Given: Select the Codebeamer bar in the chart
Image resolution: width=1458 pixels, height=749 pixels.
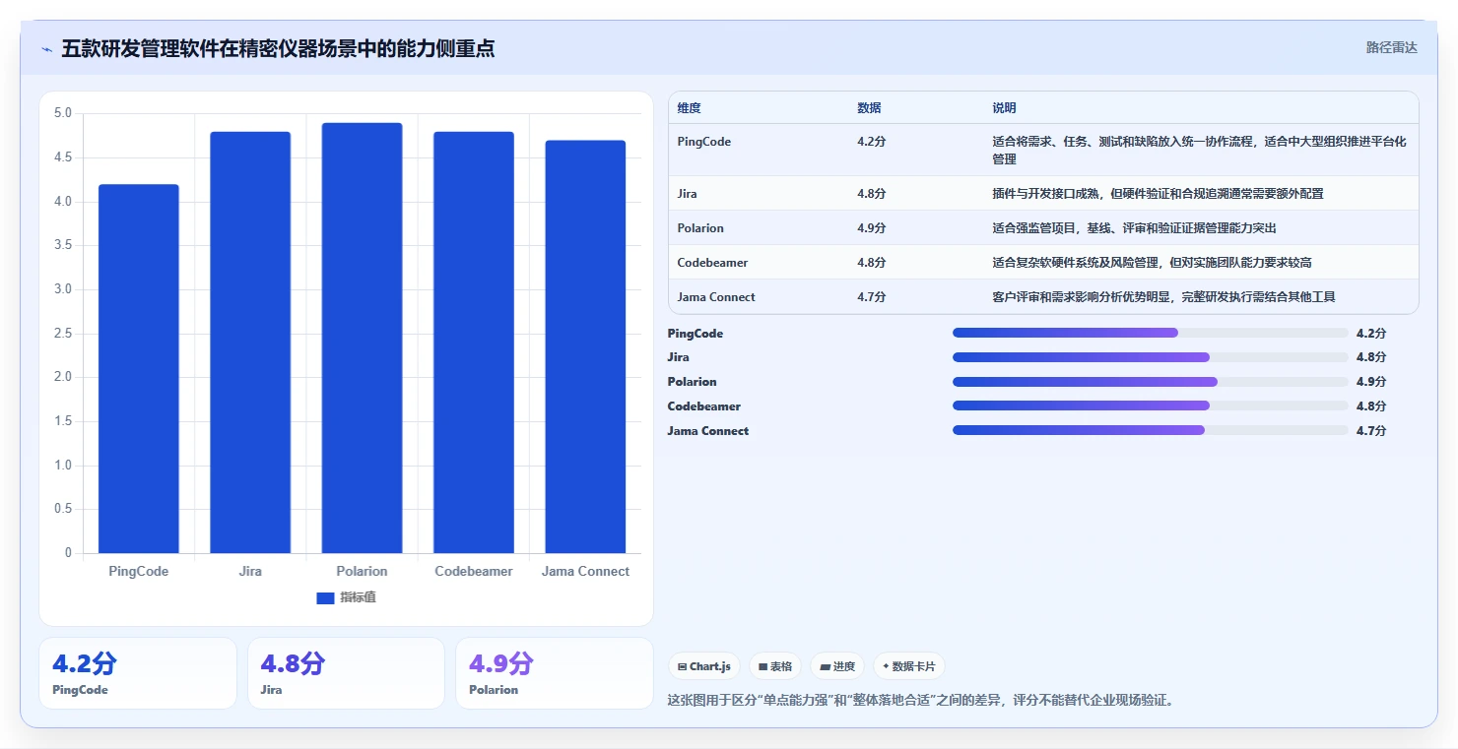Looking at the screenshot, I should pyautogui.click(x=474, y=343).
